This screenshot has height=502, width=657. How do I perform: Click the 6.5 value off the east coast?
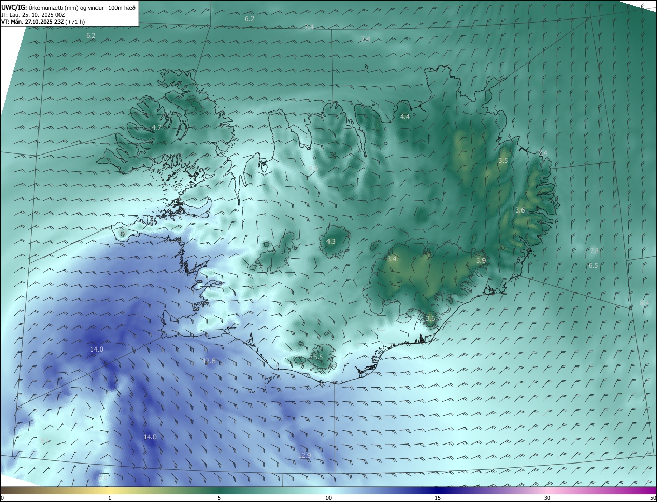point(593,266)
